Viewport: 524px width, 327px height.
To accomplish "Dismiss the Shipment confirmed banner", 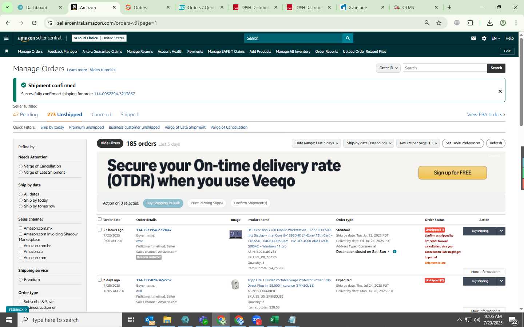I will click(500, 92).
